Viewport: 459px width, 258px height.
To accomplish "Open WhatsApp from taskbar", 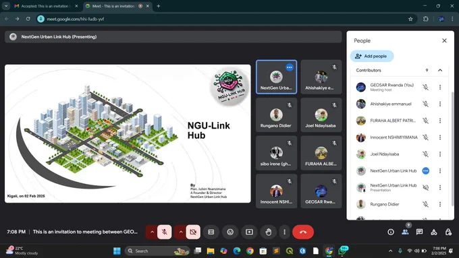I will 343,251.
